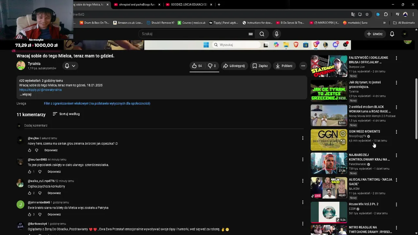Screen dimensions: 418x235
Task: Open the Courses | reed.co.uk bookmark
Action: point(192,23)
